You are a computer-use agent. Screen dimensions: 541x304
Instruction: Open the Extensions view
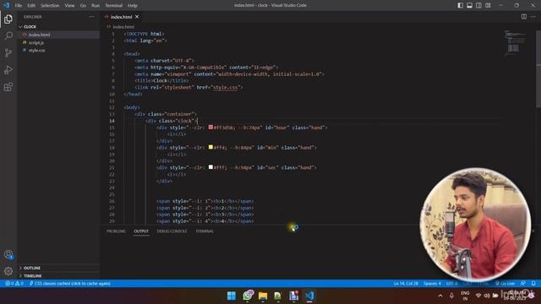tap(8, 86)
